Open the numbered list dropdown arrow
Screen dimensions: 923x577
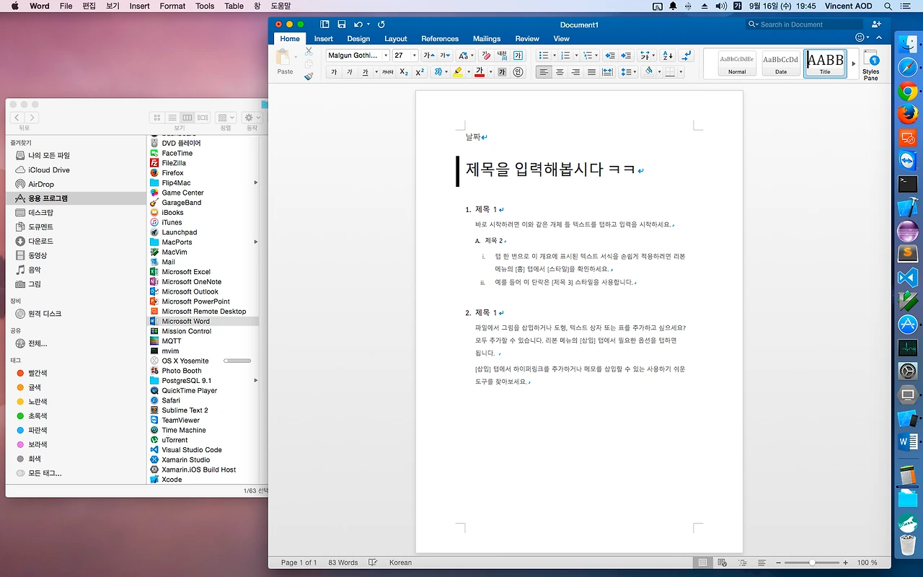576,56
